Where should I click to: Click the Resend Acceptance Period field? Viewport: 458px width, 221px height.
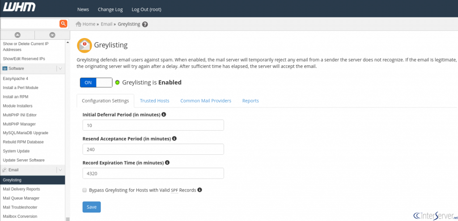[153, 149]
